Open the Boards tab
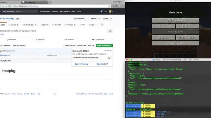This screenshot has width=211, height=118. (x=45, y=25)
